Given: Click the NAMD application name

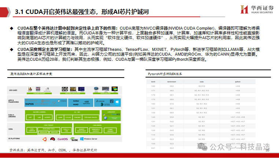Looking at the screenshot, I should coord(76,104).
